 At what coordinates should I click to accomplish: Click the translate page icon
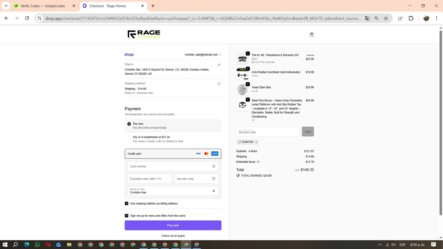coord(367,18)
